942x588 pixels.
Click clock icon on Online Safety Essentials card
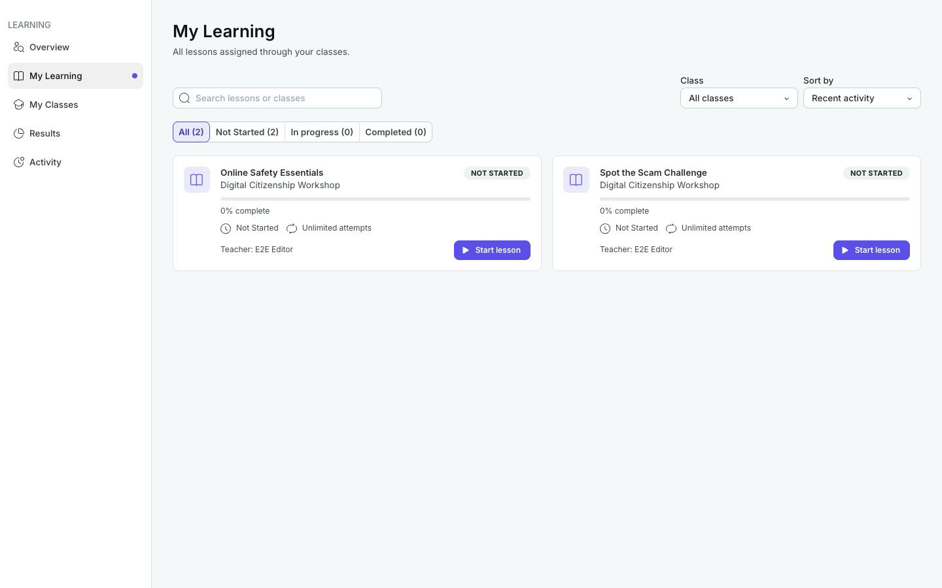[x=226, y=229]
